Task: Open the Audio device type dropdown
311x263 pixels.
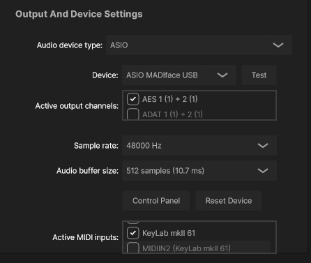Action: tap(199, 45)
